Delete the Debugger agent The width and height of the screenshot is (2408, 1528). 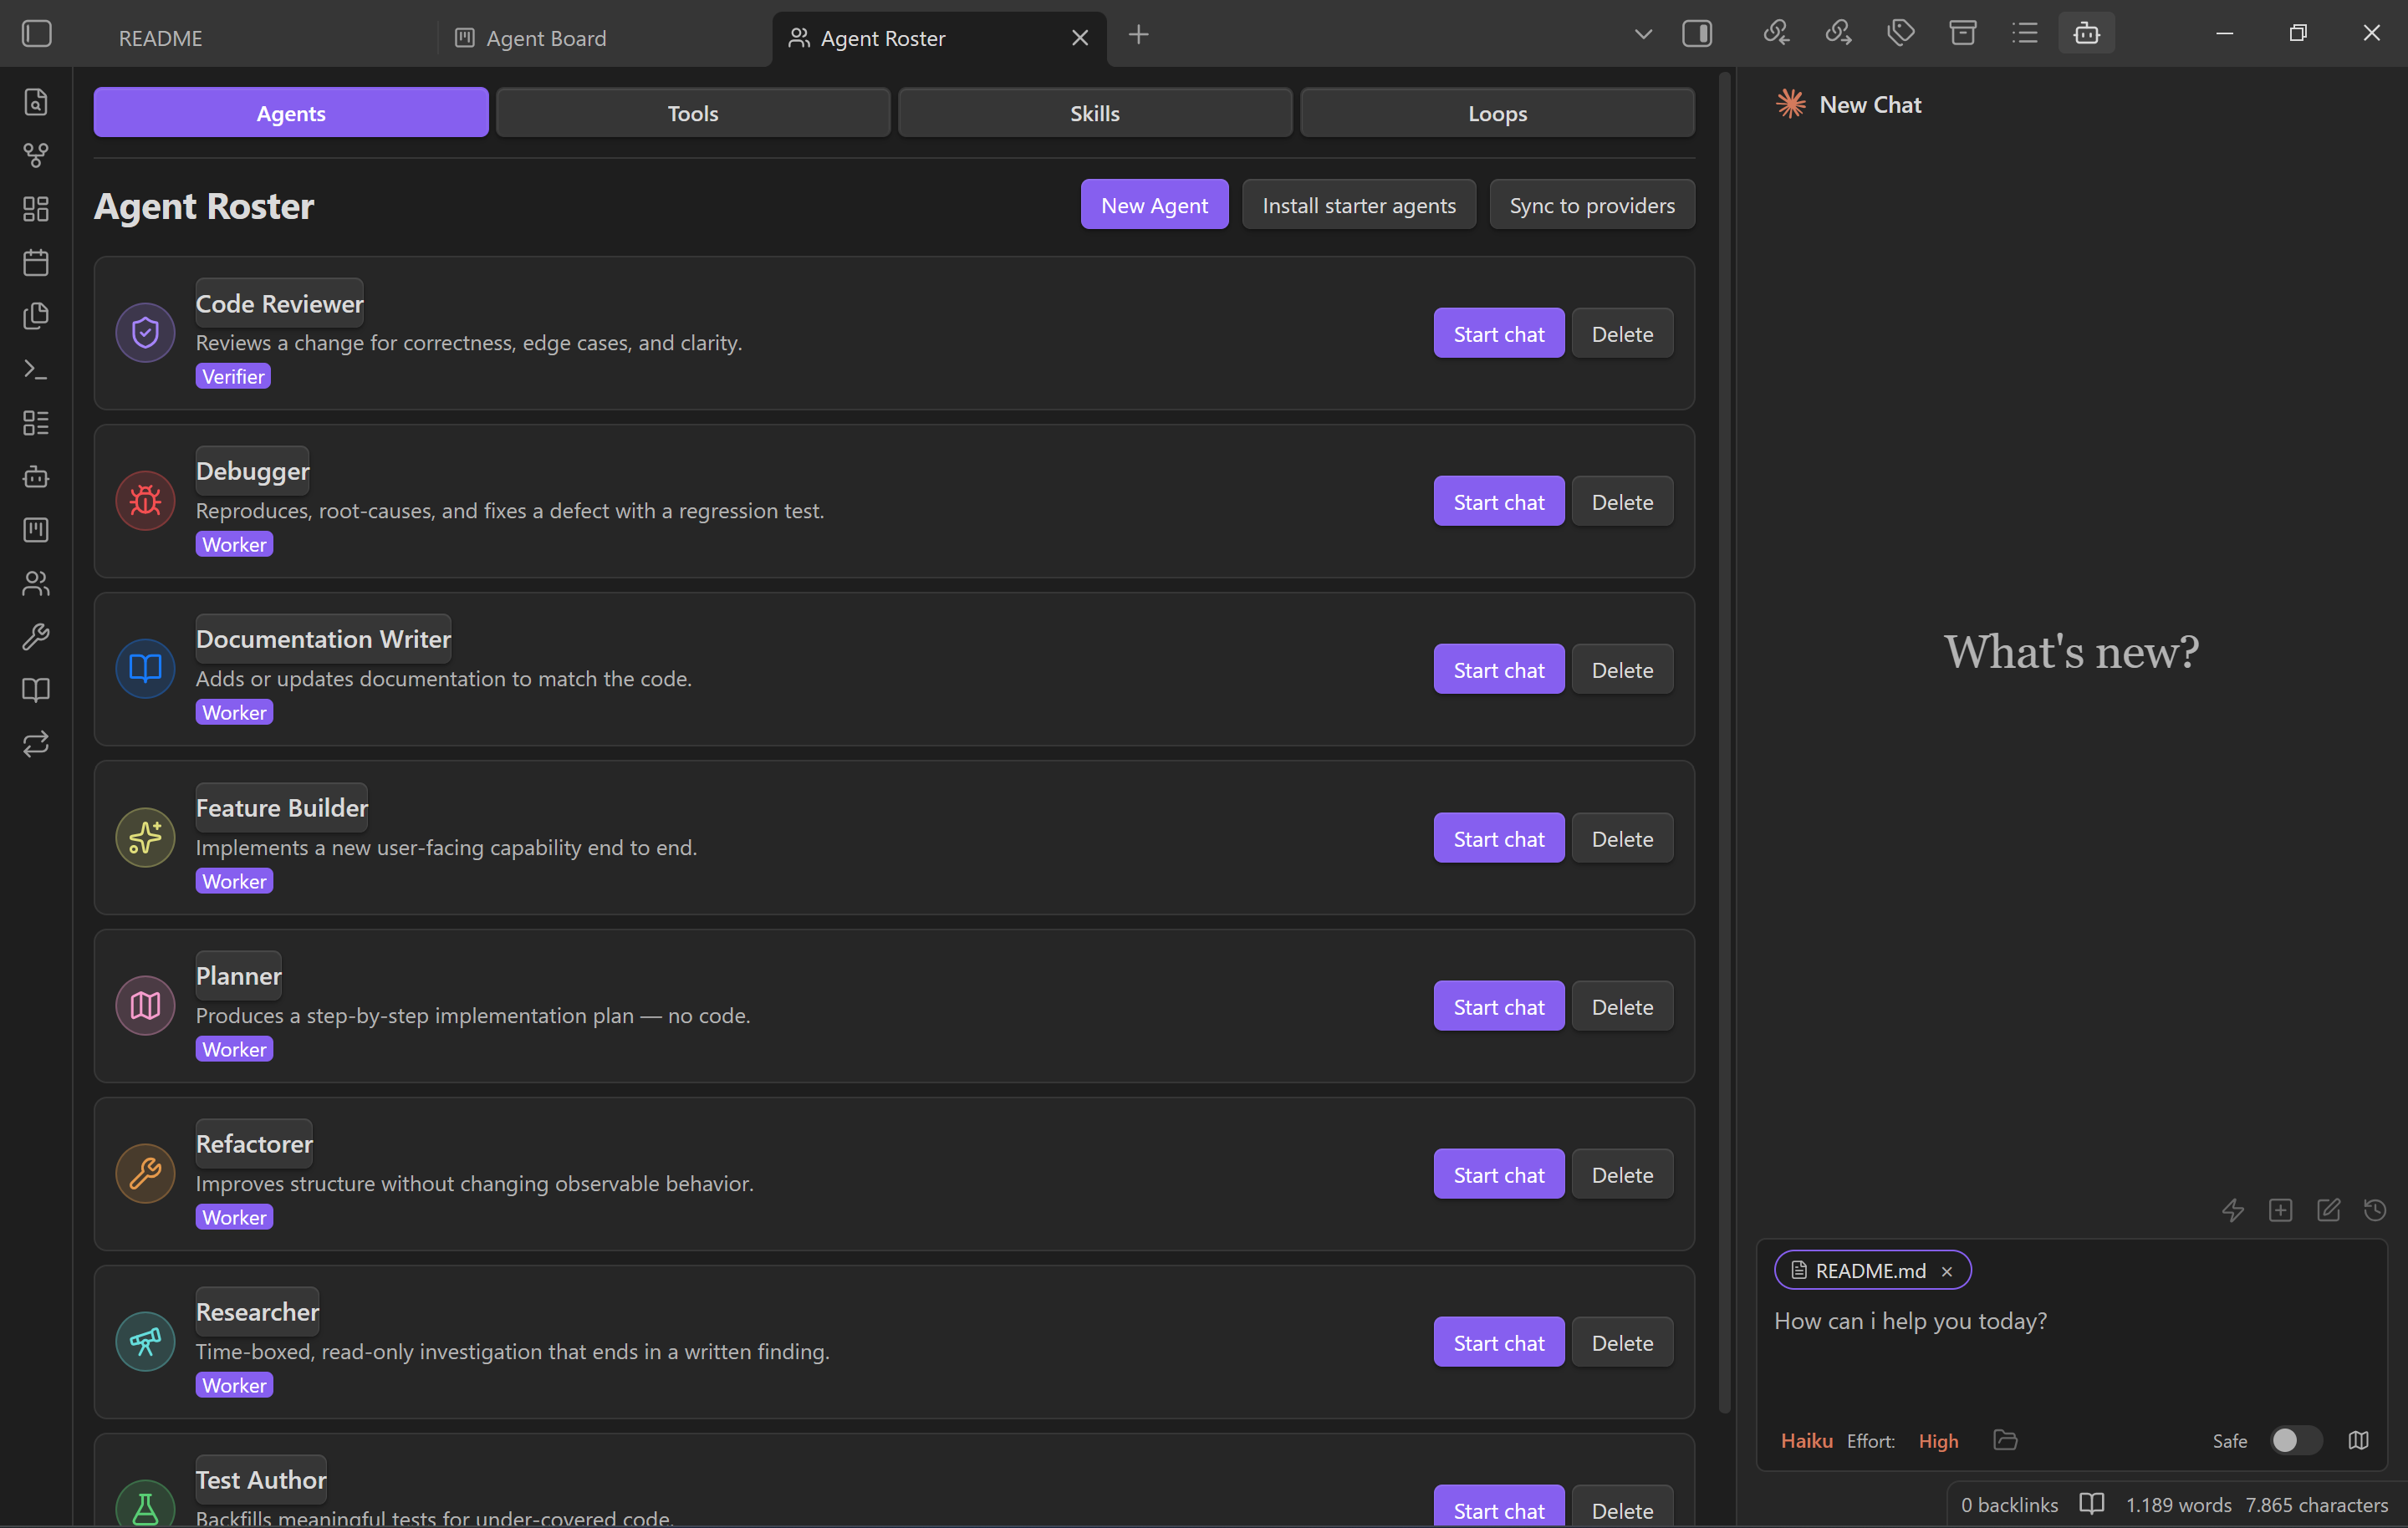(1622, 502)
